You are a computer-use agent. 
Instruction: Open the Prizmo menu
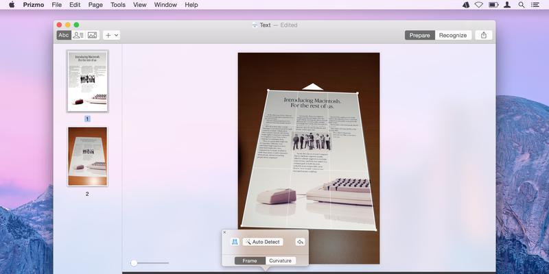click(x=33, y=5)
